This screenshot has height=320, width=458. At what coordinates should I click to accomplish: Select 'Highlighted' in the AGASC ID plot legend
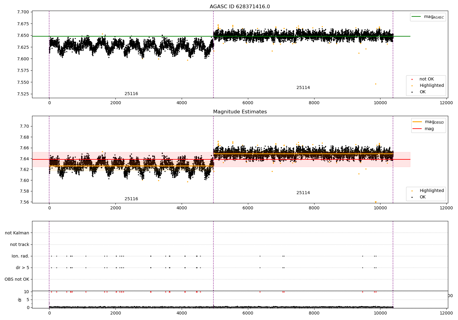[x=427, y=86]
